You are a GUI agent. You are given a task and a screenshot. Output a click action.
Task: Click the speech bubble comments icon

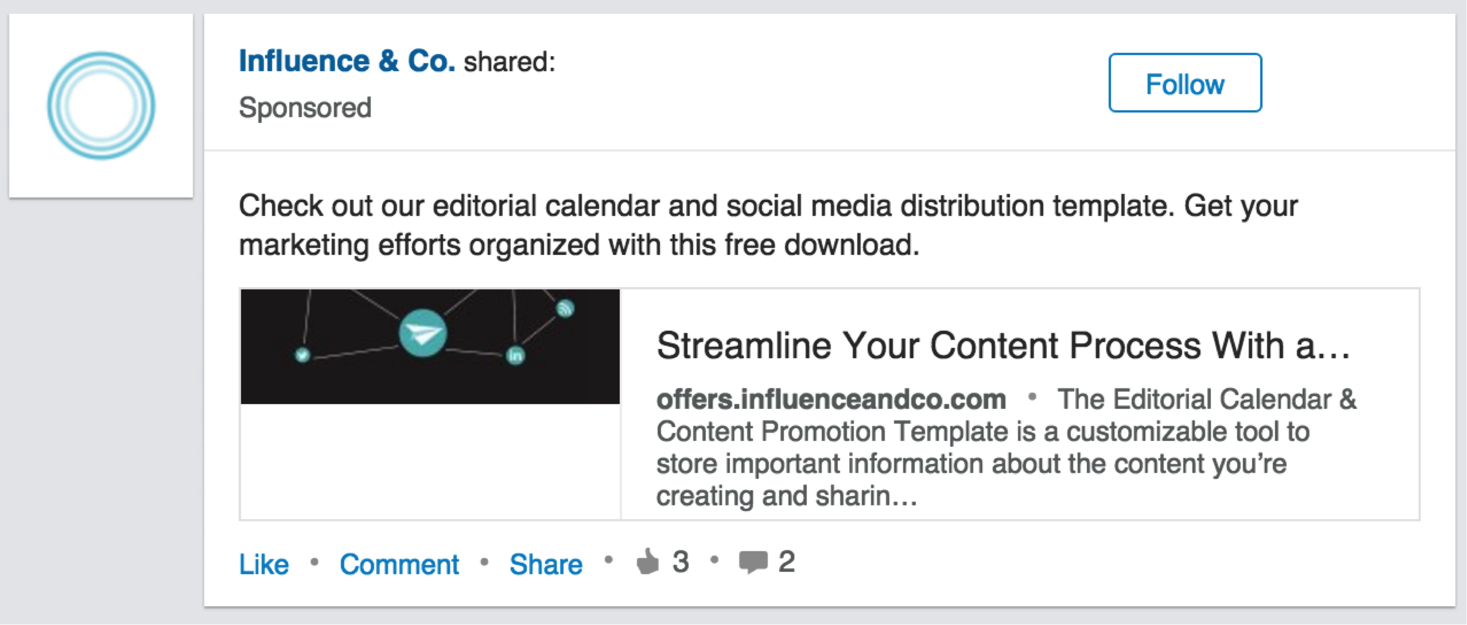tap(753, 562)
